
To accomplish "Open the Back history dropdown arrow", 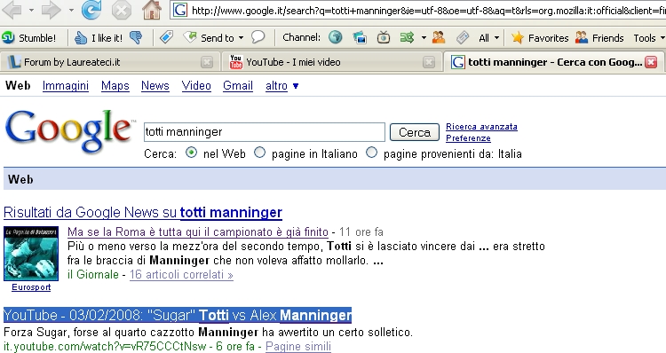I will click(31, 10).
